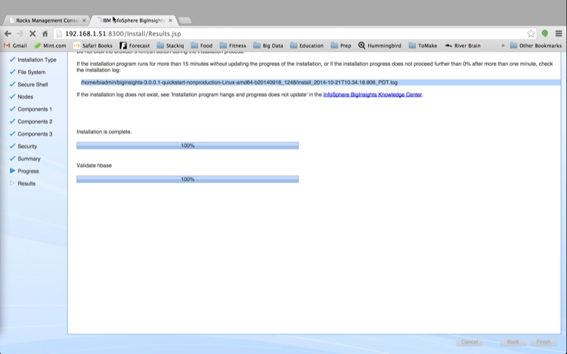Bookmark this page with the star icon
The width and height of the screenshot is (567, 354).
pyautogui.click(x=531, y=34)
